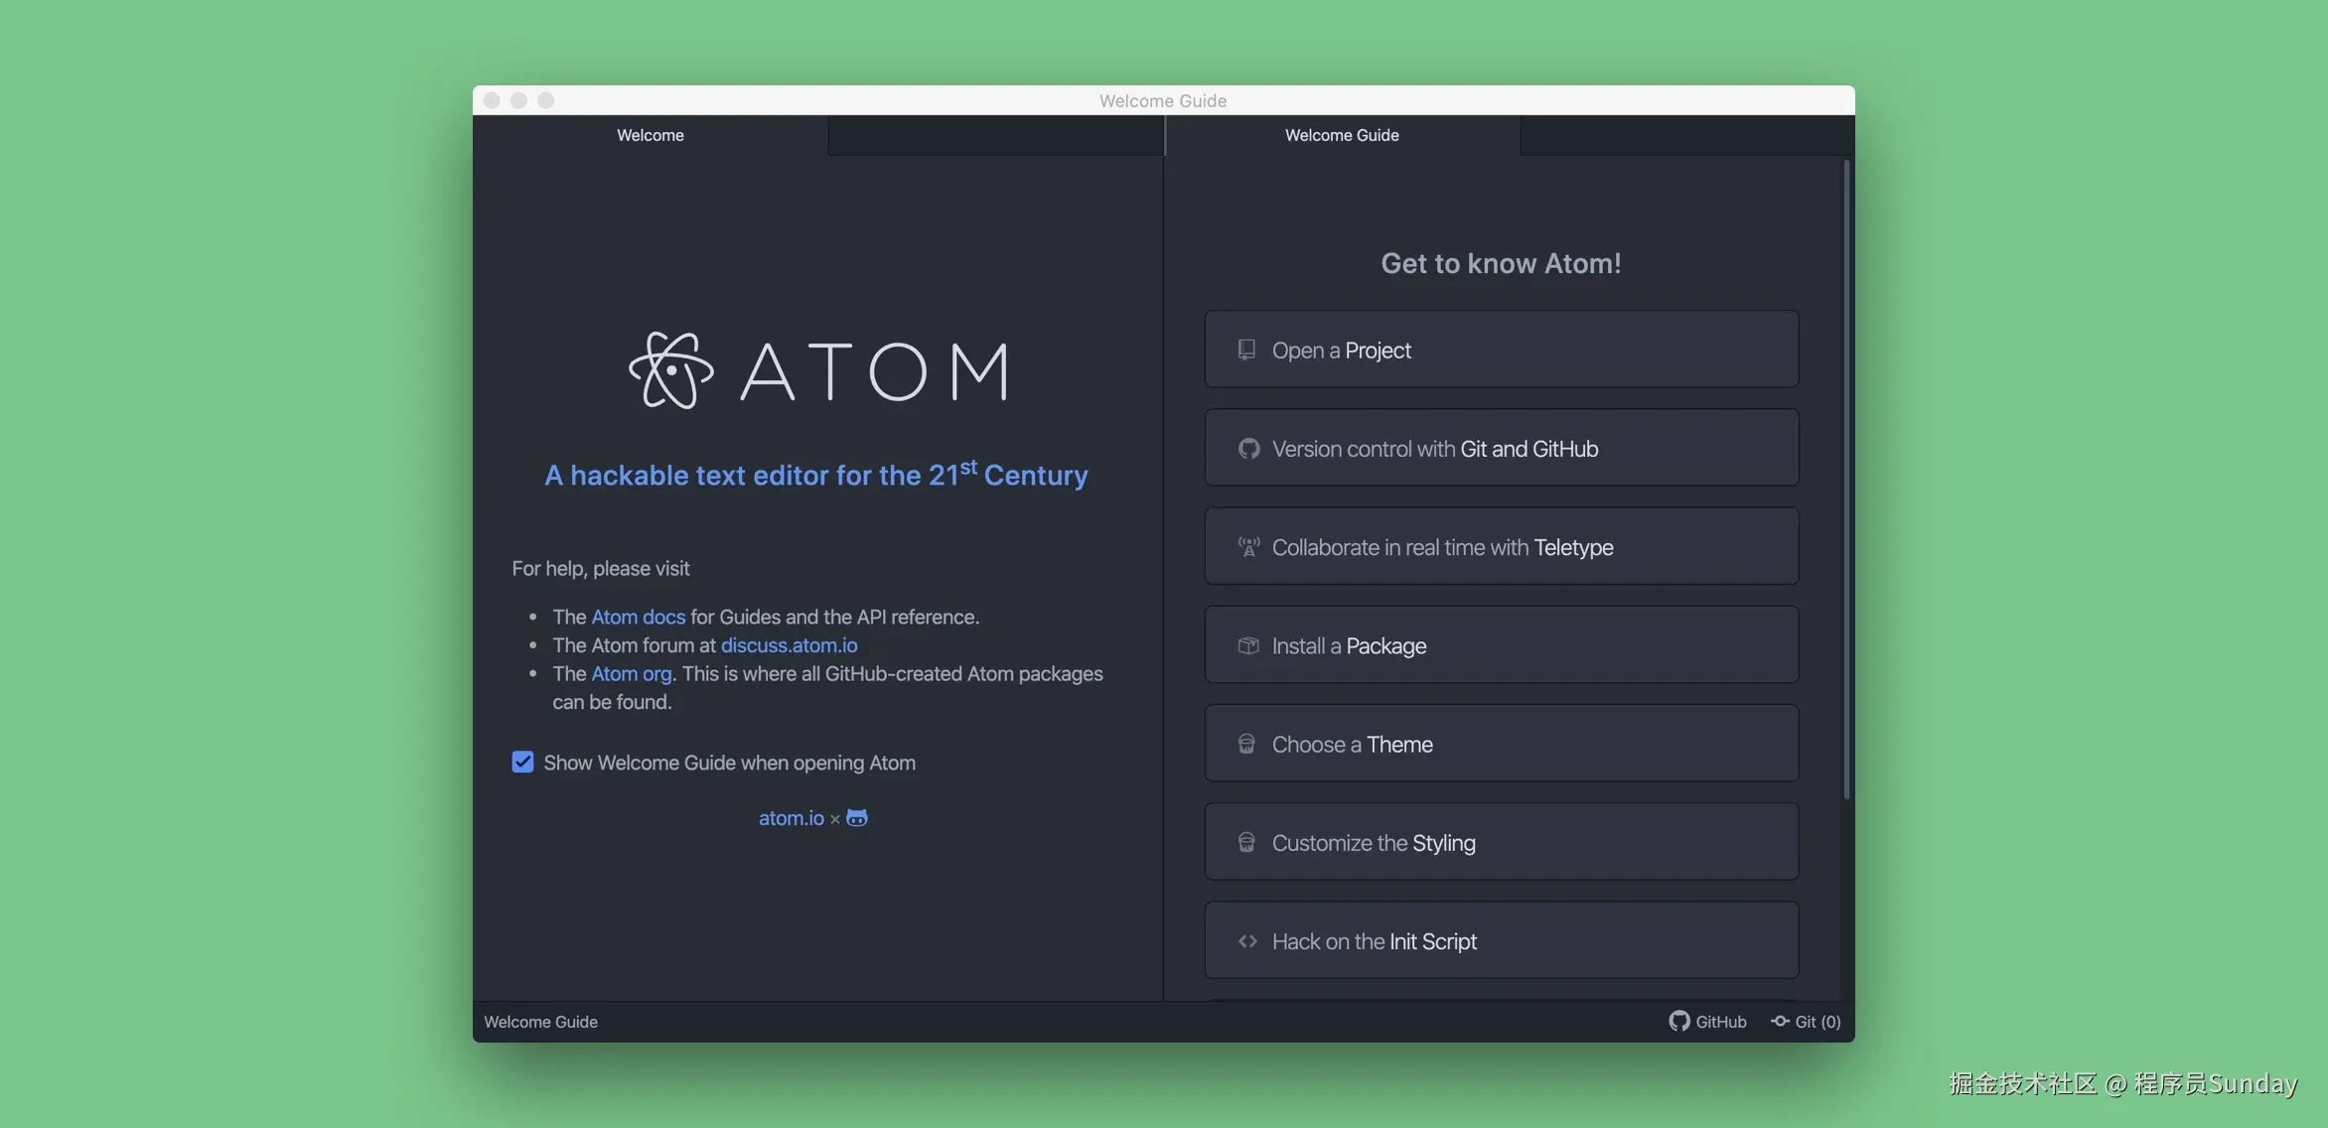Click the Teletype broadcast tower icon

pyautogui.click(x=1248, y=547)
